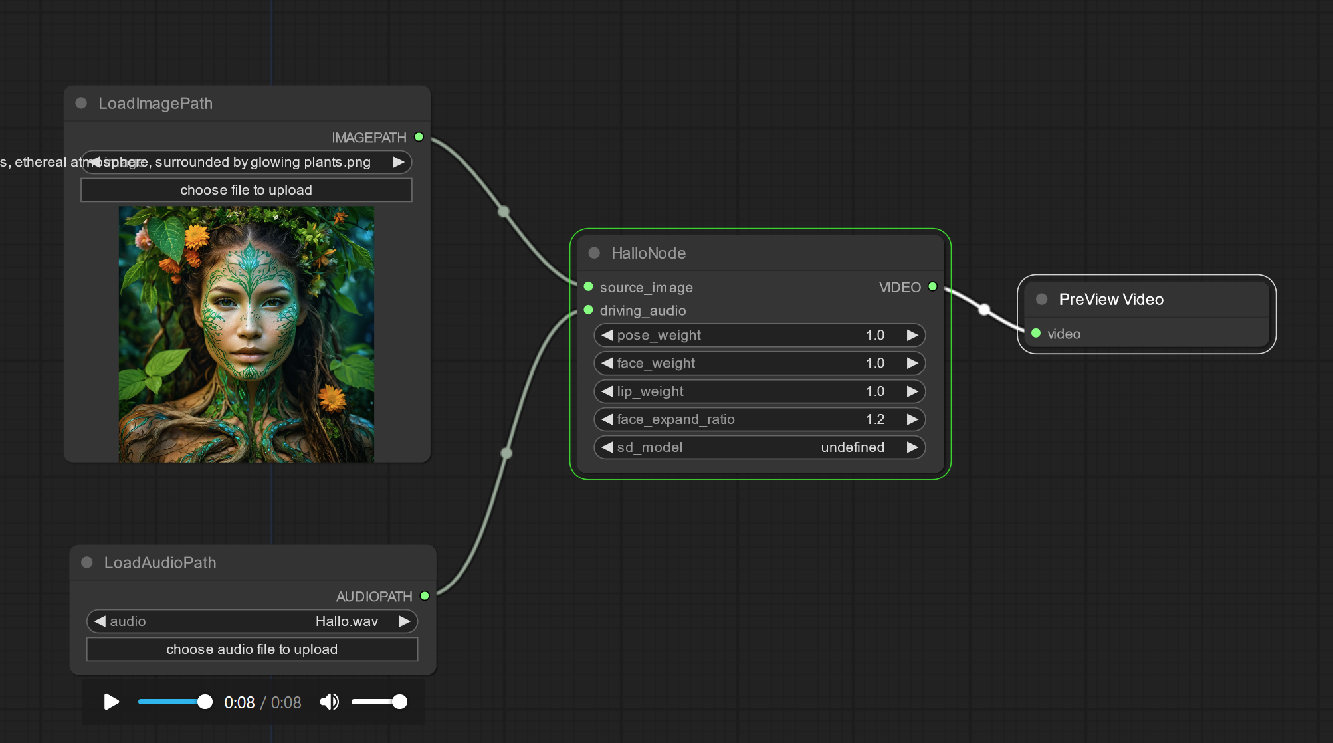Click the video input dot on PreView Video
The image size is (1333, 743).
(x=1036, y=333)
